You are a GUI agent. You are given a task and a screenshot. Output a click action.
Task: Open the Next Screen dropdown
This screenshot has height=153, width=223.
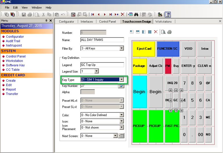pos(115,136)
